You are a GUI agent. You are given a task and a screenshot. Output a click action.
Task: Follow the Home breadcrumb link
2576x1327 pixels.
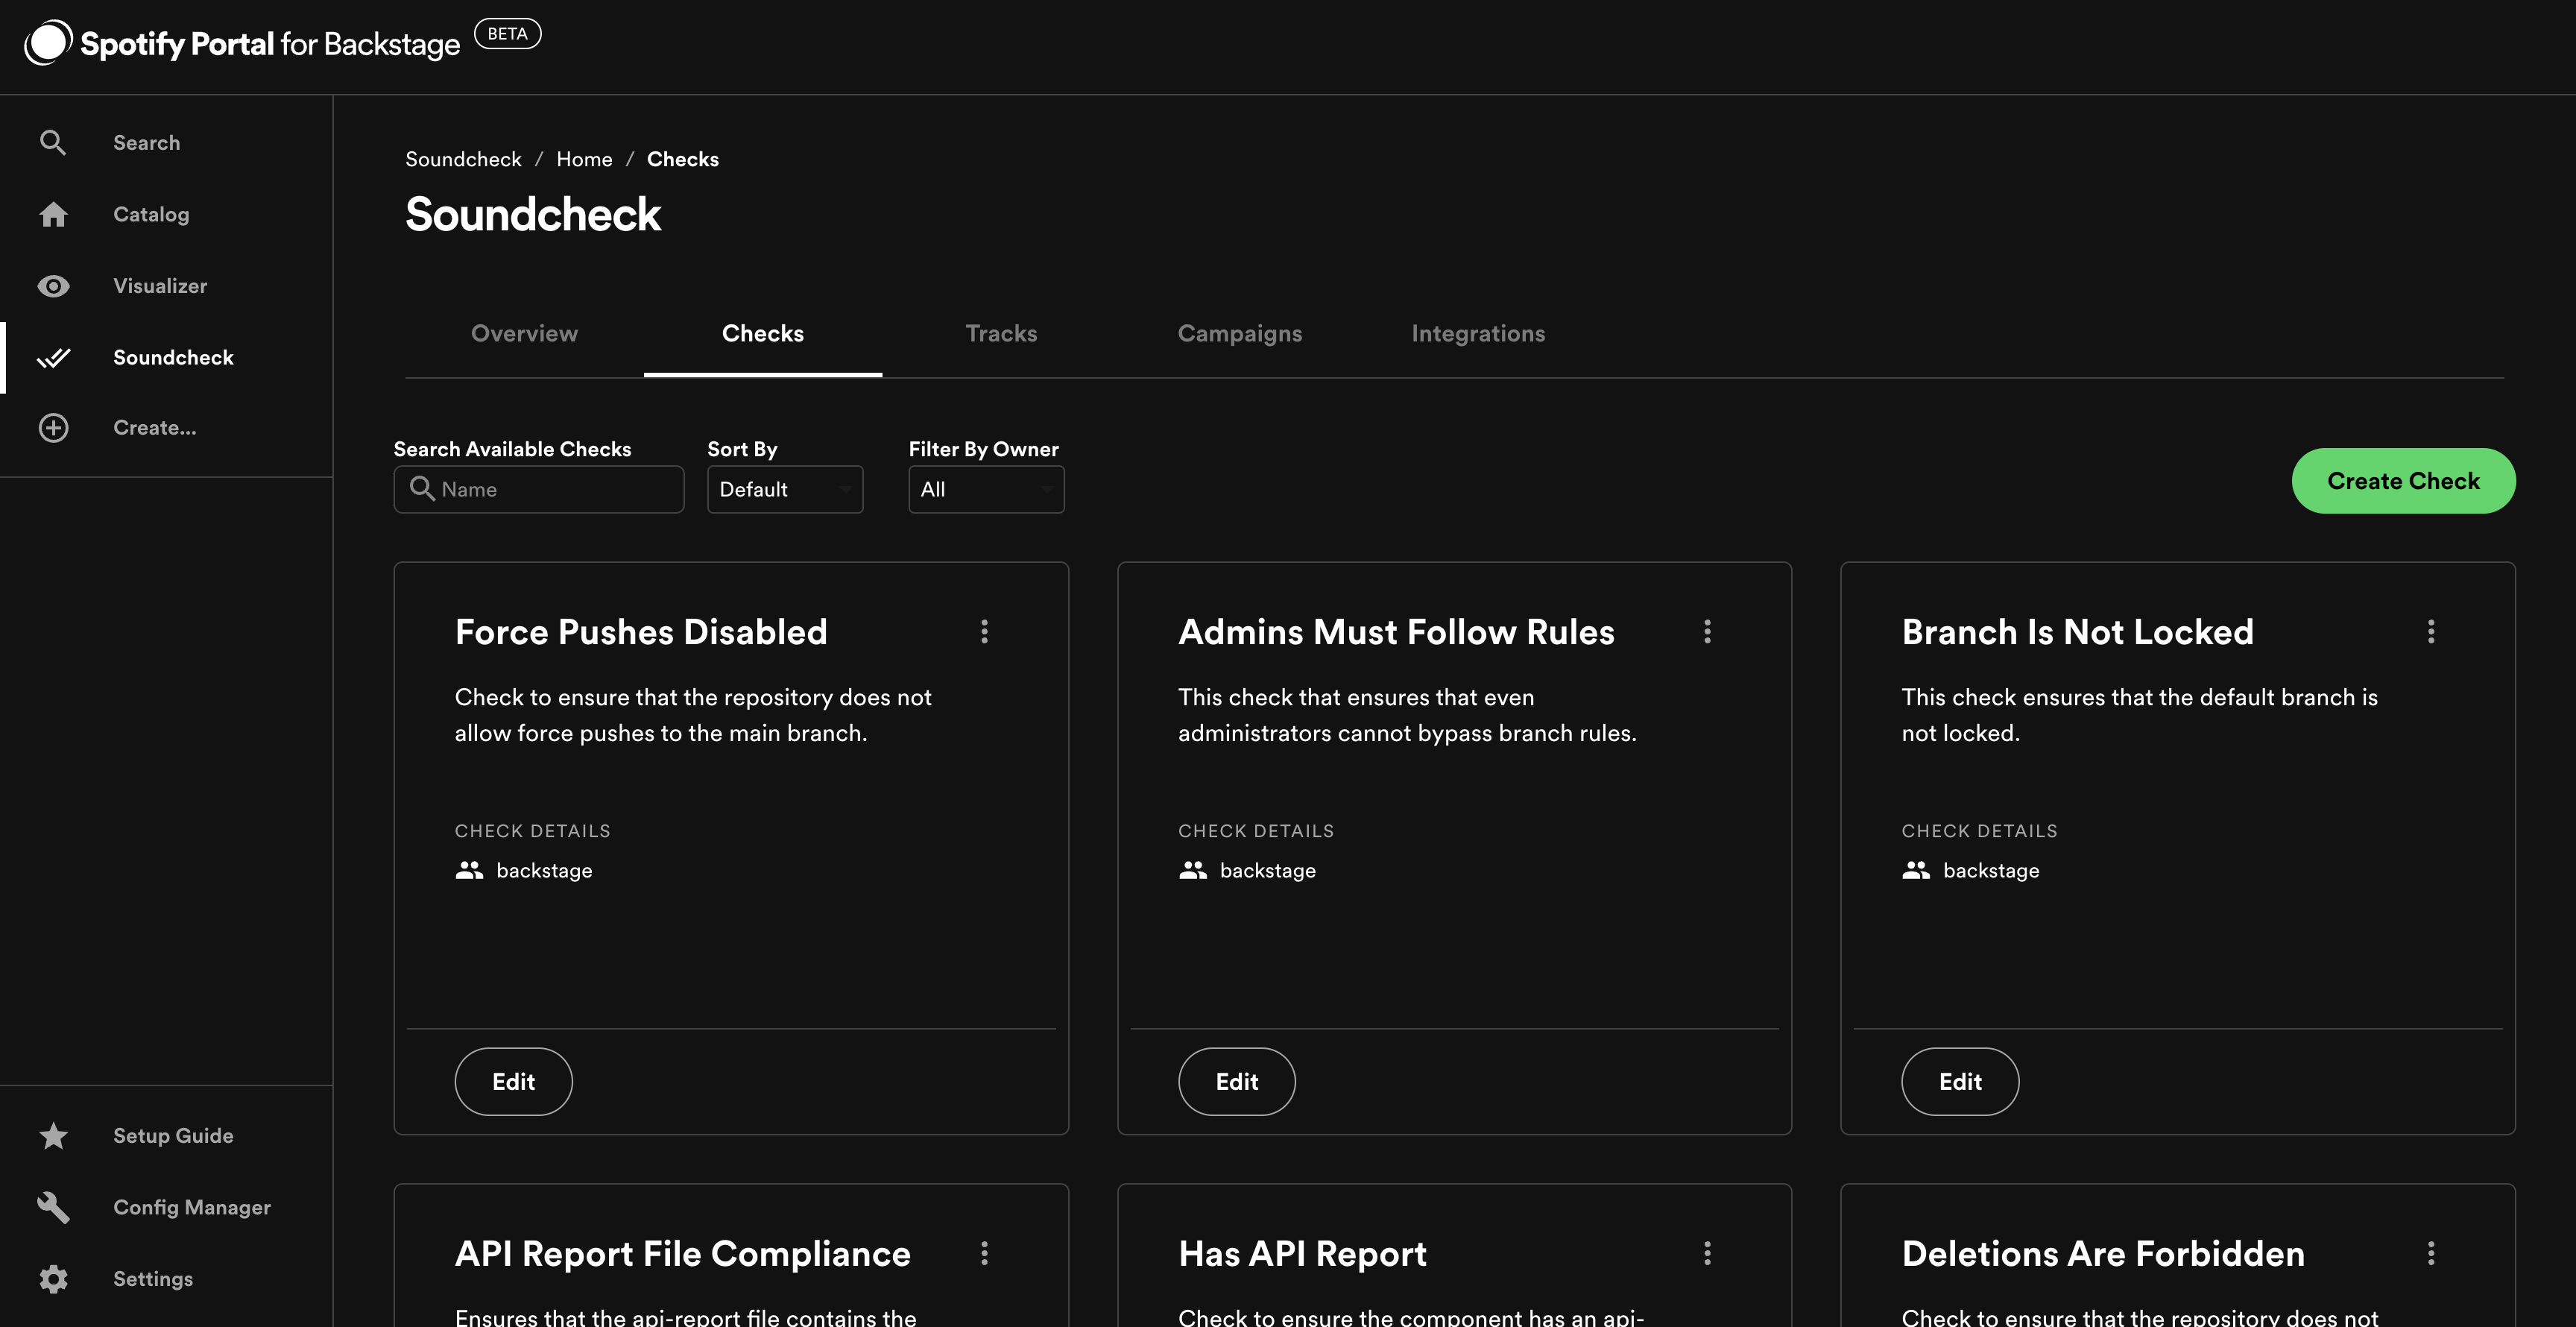click(584, 159)
